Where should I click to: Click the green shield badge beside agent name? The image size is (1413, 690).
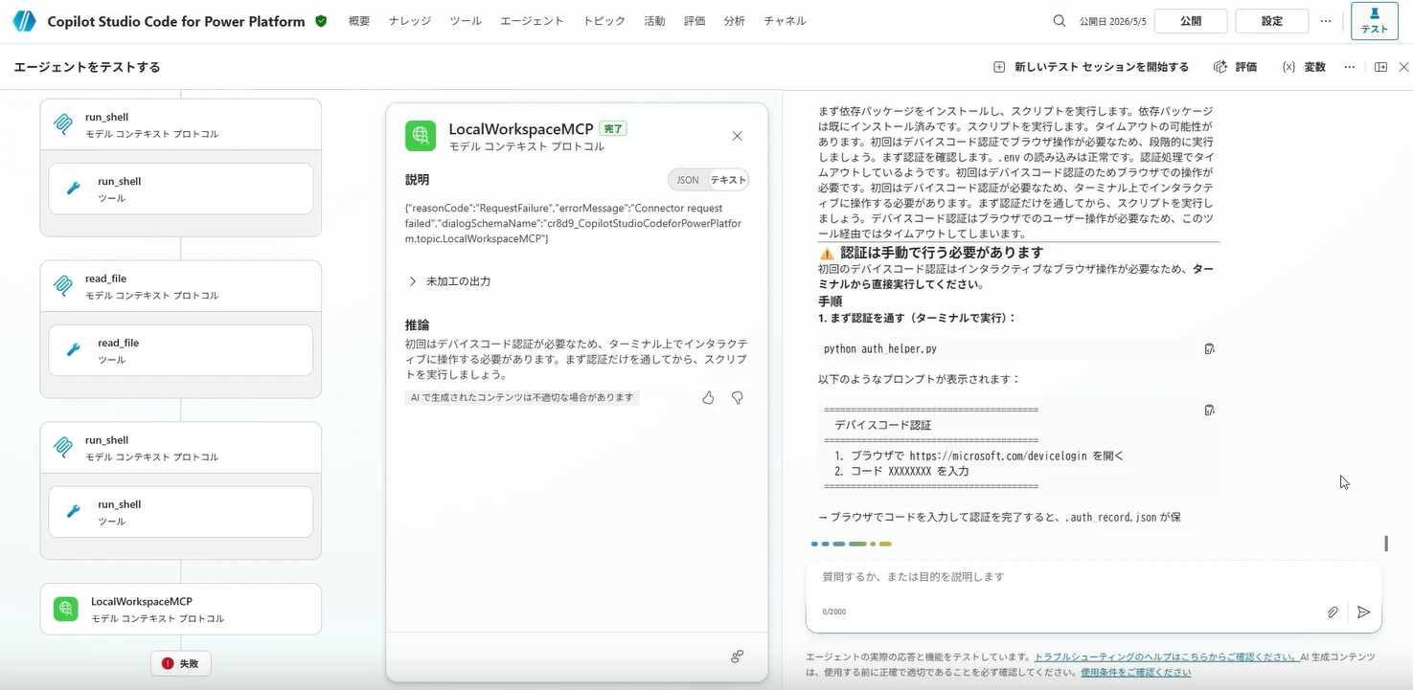[321, 21]
